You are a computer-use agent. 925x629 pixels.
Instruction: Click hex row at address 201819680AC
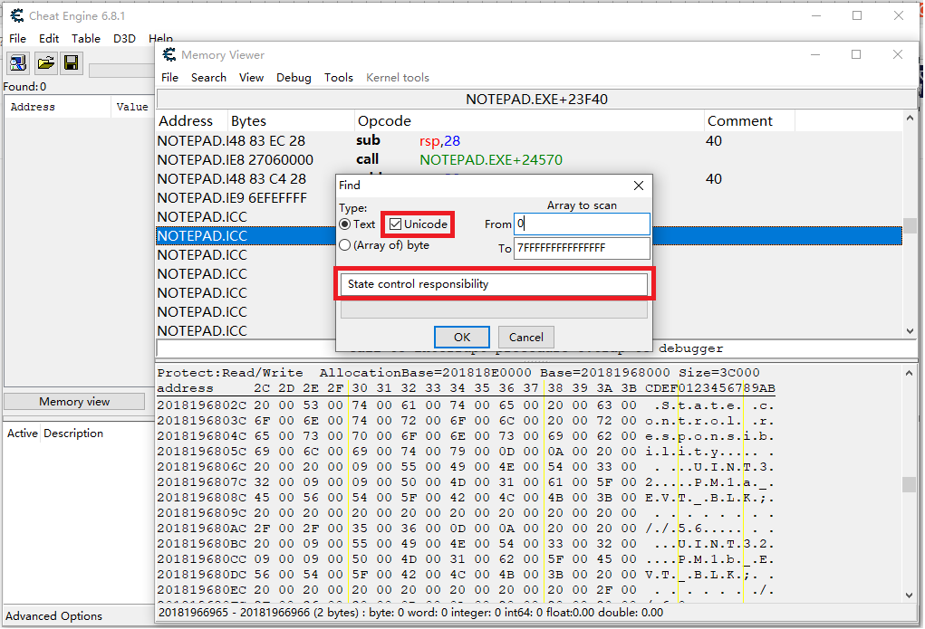point(466,529)
